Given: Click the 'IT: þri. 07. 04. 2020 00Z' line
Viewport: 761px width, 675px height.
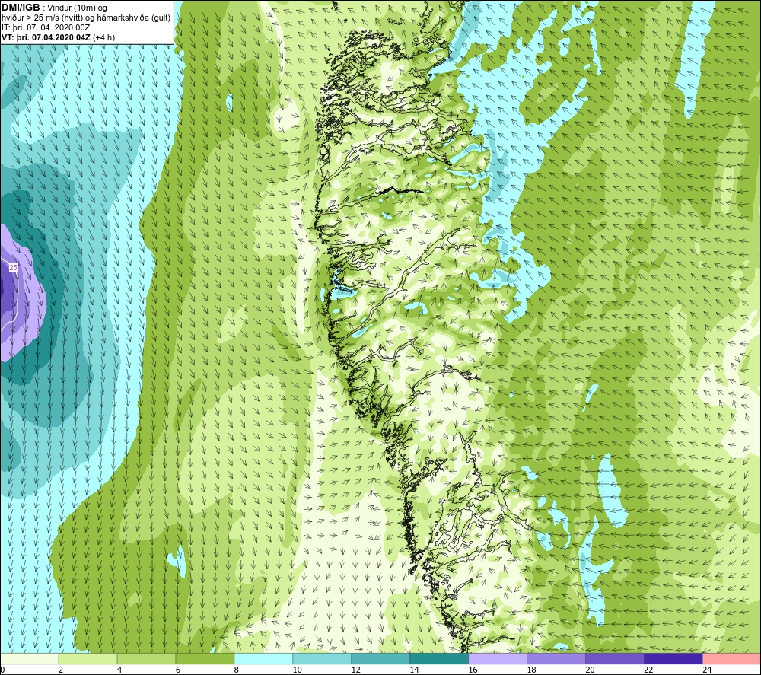Looking at the screenshot, I should point(46,27).
